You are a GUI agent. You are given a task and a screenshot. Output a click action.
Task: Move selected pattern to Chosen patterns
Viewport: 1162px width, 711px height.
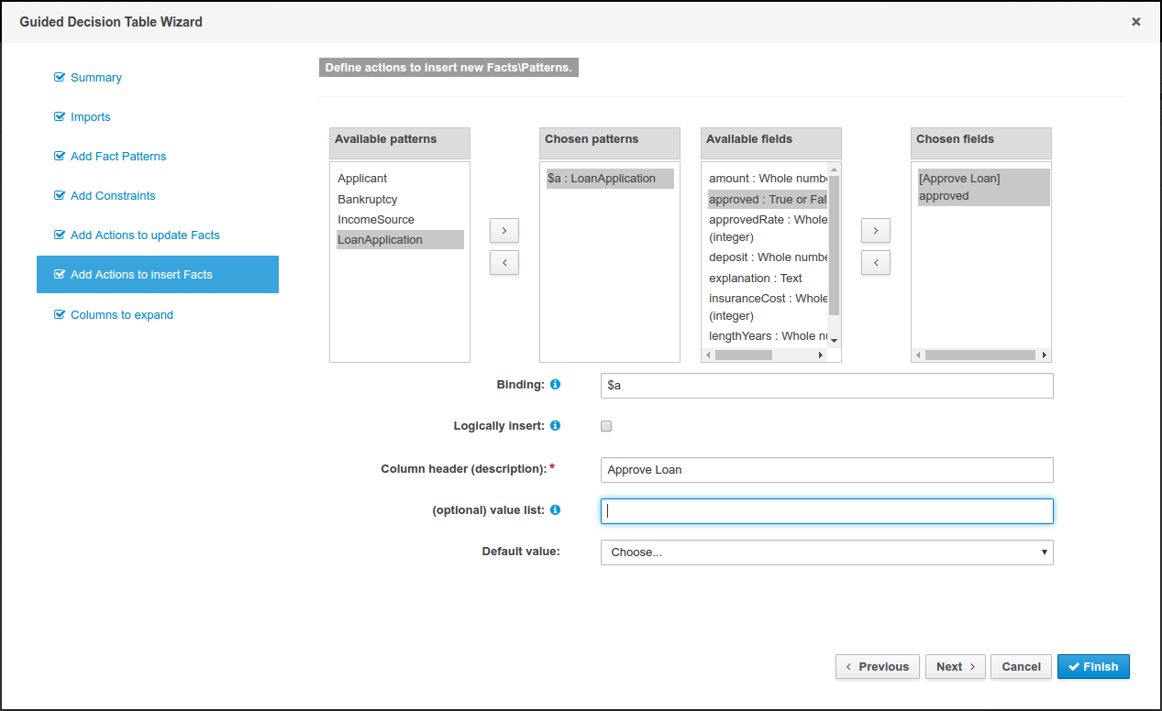click(504, 230)
